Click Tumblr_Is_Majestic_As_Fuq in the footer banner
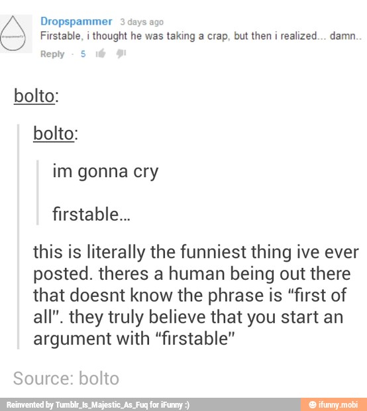This screenshot has width=367, height=411. point(101,405)
